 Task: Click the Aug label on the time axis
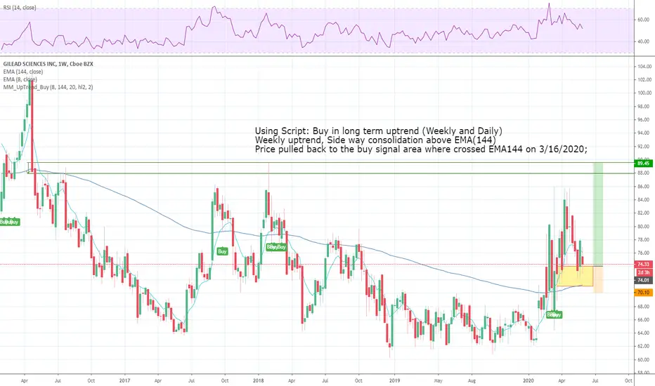[x=472, y=380]
